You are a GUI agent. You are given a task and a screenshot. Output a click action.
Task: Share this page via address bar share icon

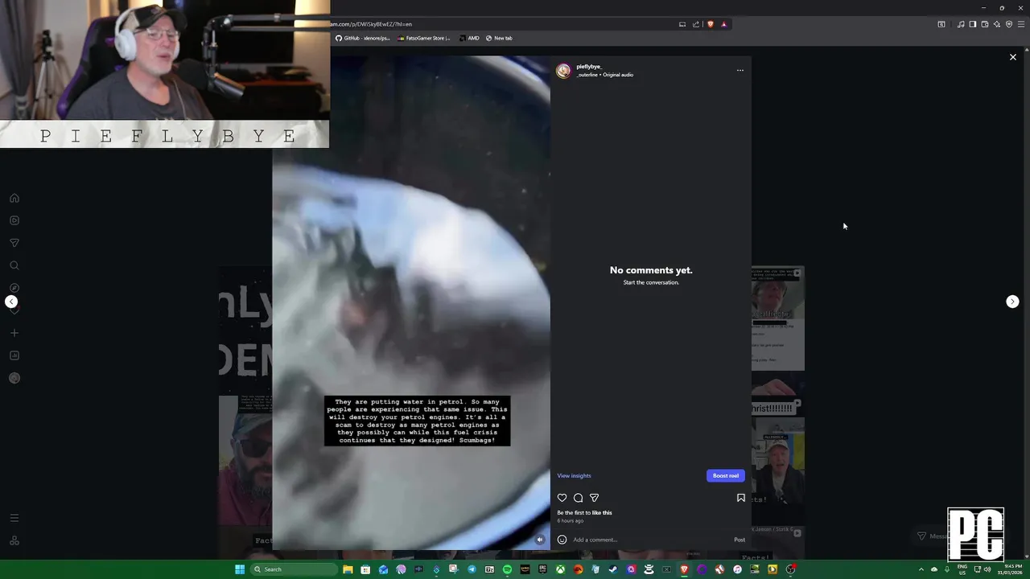tap(696, 24)
